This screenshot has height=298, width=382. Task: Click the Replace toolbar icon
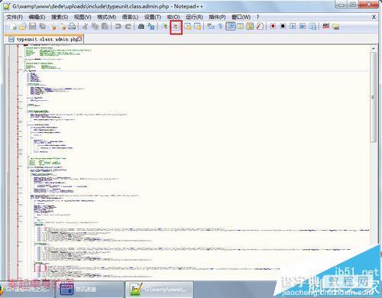[x=151, y=27]
